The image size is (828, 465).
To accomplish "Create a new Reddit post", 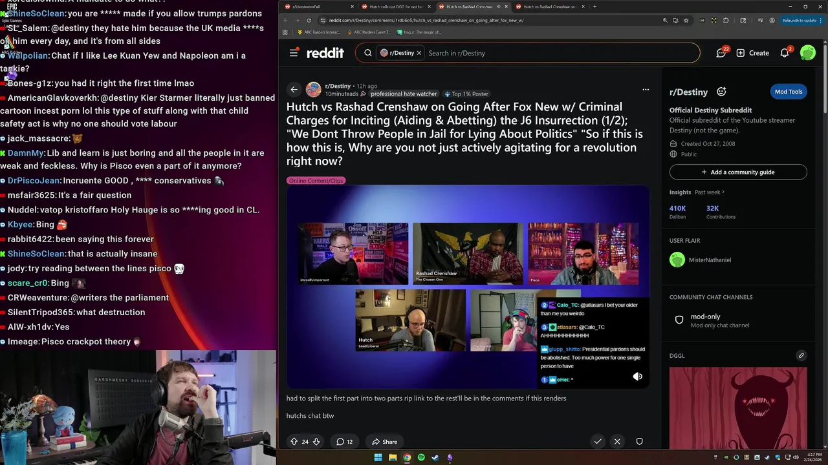I will click(752, 53).
